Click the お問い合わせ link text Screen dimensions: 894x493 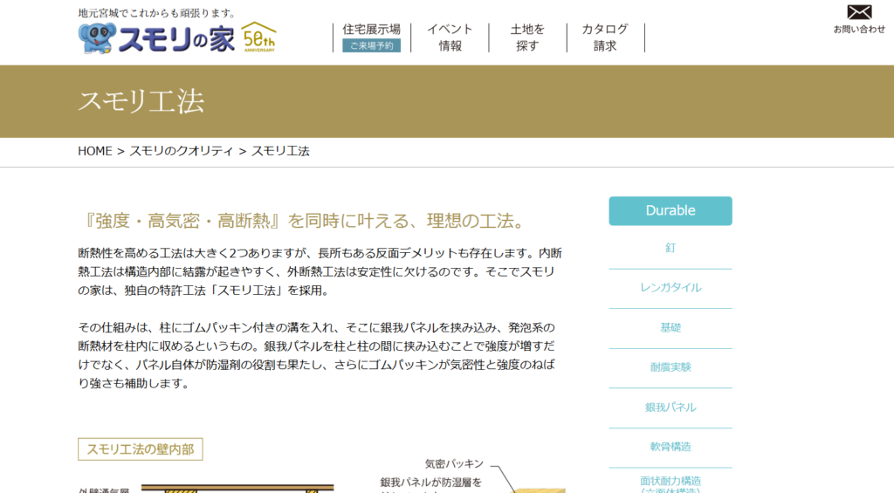[x=859, y=29]
